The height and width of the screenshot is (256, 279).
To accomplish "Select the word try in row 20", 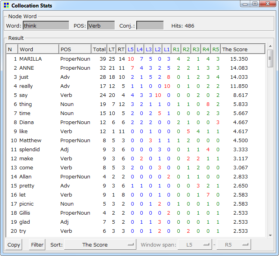I will pyautogui.click(x=22, y=231).
